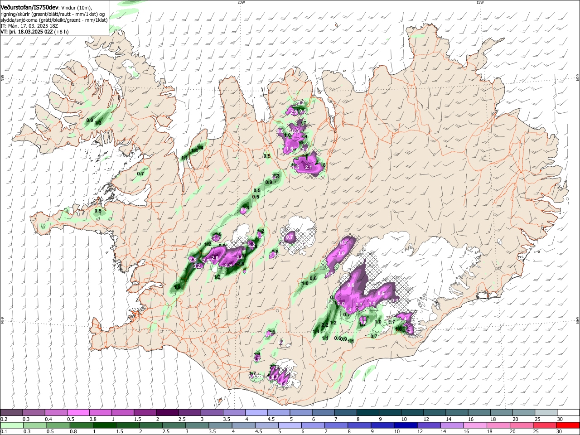Click the '15W' longitude label
580x435 pixels.
pyautogui.click(x=480, y=2)
